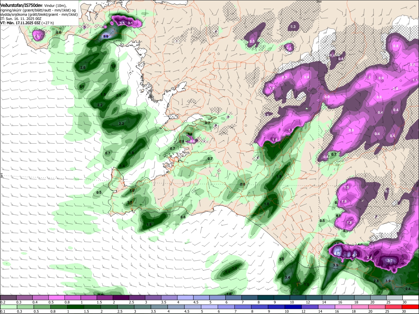Click the 'Vindur (10m)' label in header
419x314 pixels.
pyautogui.click(x=55, y=6)
